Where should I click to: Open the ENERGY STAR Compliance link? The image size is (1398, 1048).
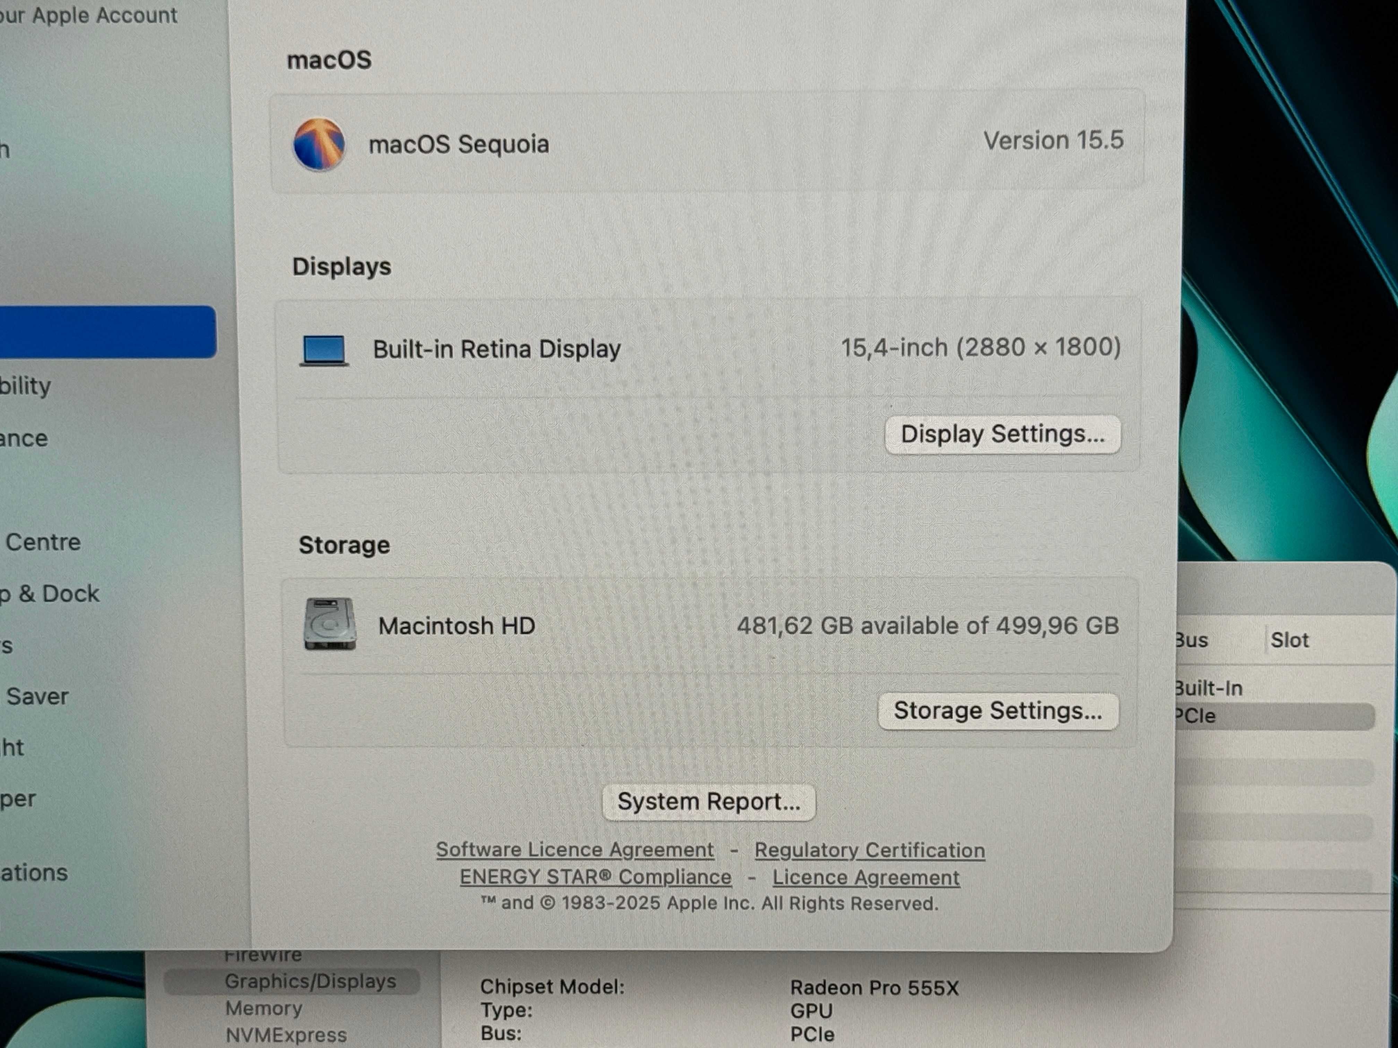click(595, 877)
